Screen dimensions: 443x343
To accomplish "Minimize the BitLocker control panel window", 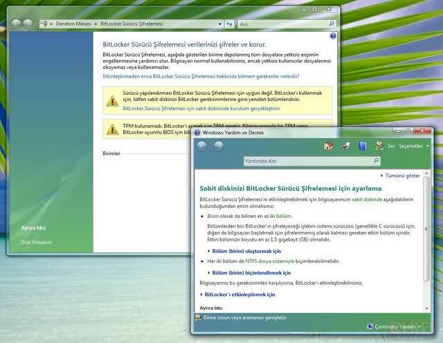I will 304,10.
